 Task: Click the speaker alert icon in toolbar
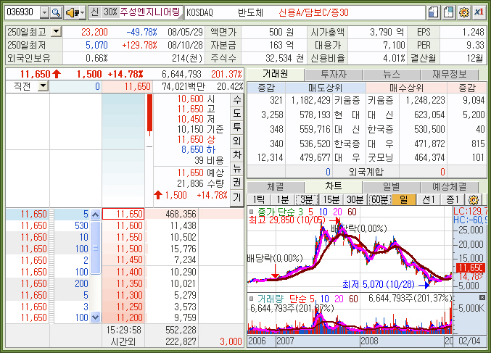72,12
